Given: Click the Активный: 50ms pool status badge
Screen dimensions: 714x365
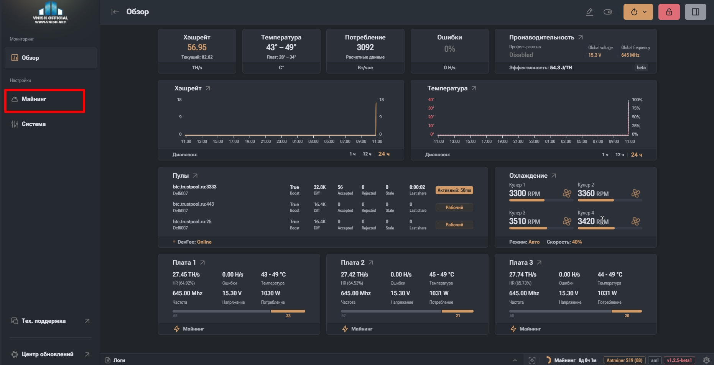Looking at the screenshot, I should click(454, 190).
